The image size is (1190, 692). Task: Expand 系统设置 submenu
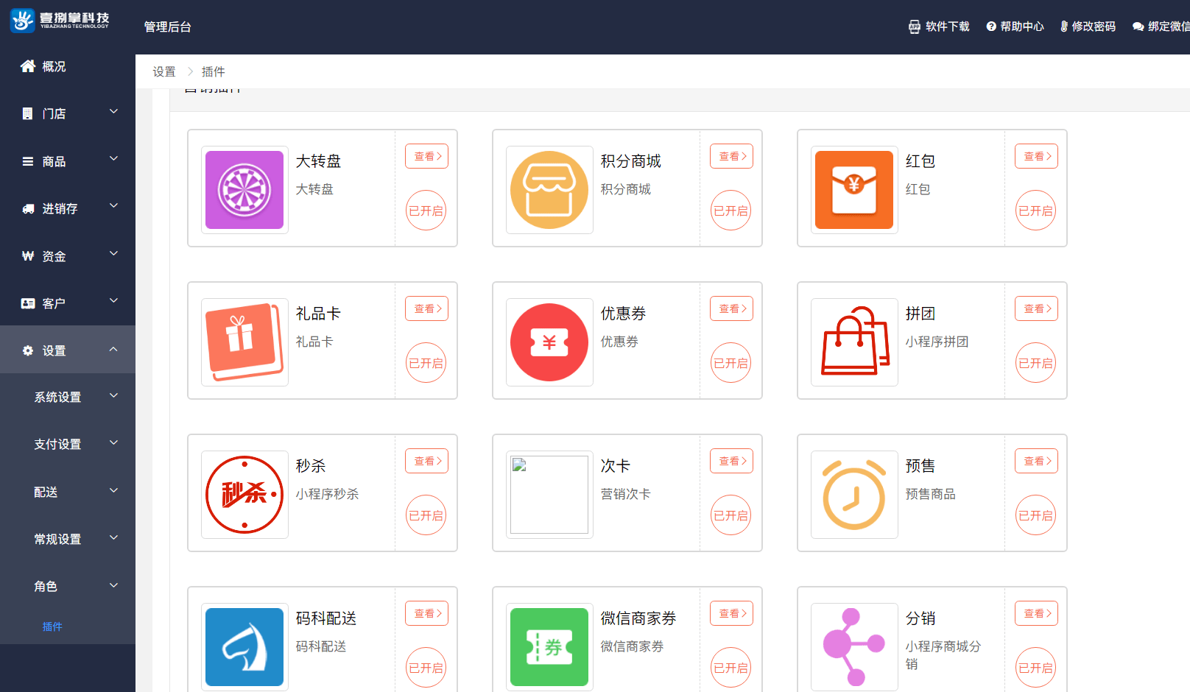(68, 397)
